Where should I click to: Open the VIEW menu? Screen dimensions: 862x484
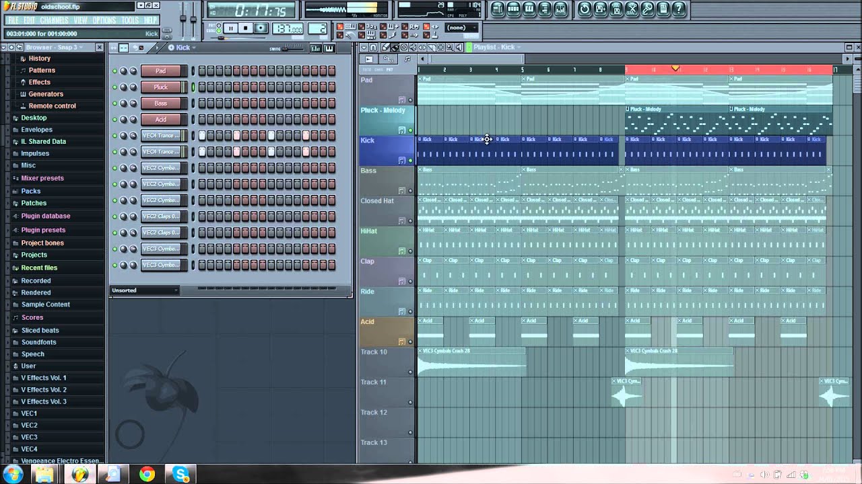(x=80, y=20)
